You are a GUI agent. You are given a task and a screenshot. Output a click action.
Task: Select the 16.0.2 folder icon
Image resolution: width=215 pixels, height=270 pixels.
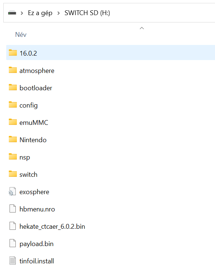tap(13, 53)
